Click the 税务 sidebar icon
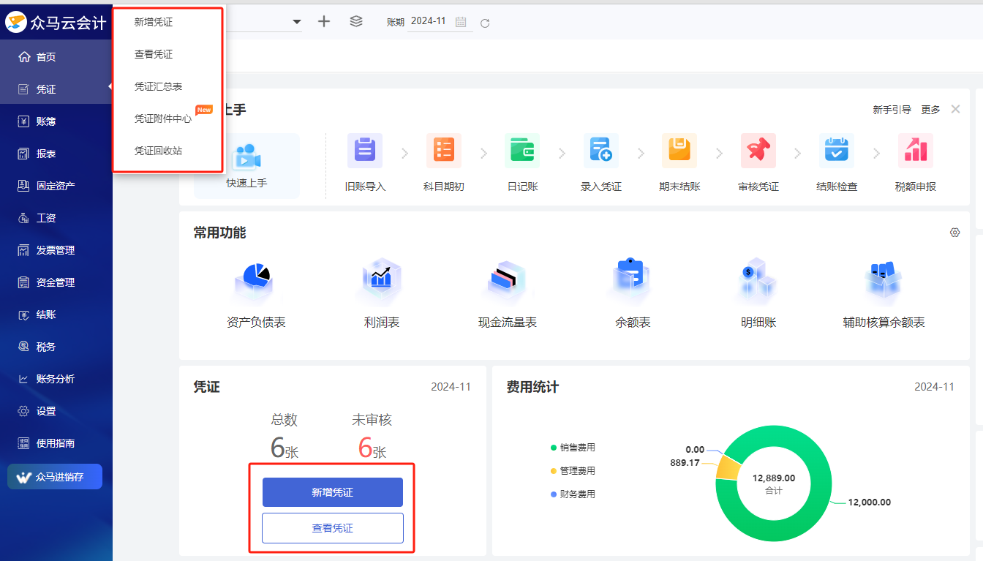 (23, 347)
